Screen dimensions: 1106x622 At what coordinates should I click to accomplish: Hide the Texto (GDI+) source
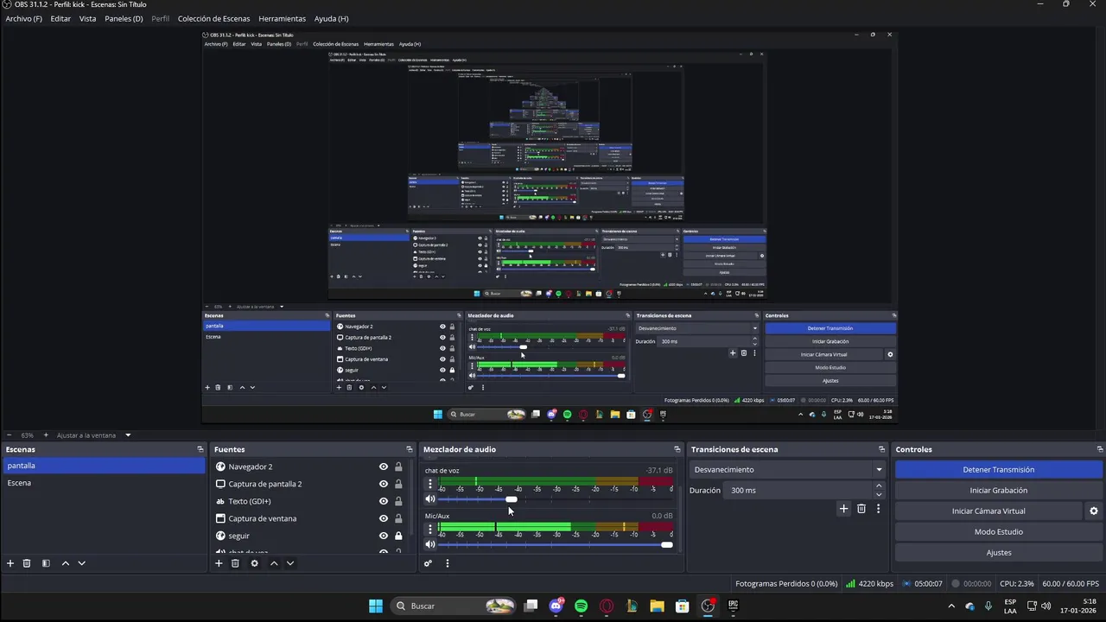pos(384,501)
